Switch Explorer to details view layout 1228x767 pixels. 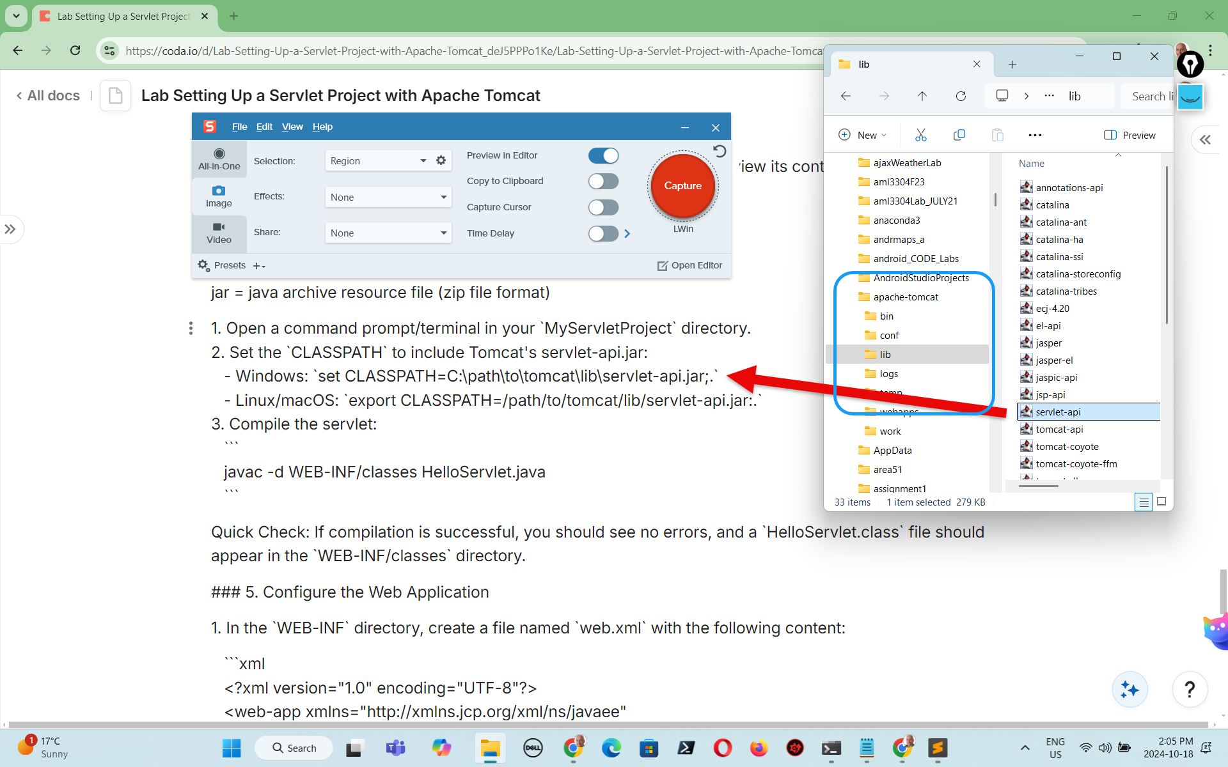click(1144, 502)
